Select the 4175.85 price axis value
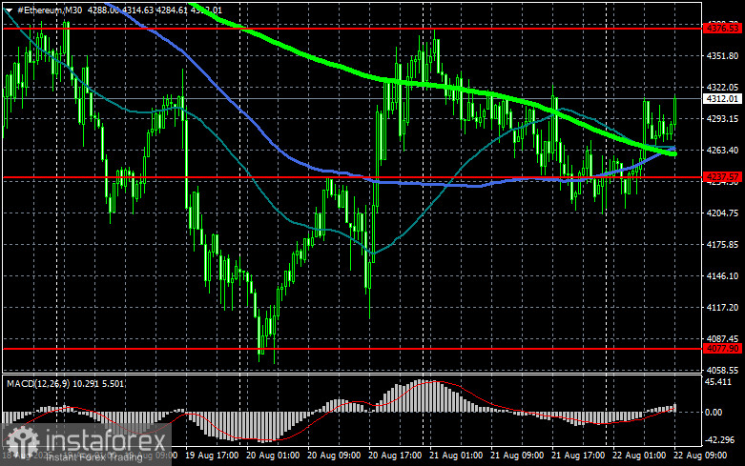 point(722,244)
